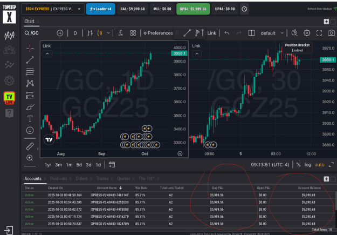Enter fullscreen chart mode
This screenshot has width=337, height=235.
[319, 33]
